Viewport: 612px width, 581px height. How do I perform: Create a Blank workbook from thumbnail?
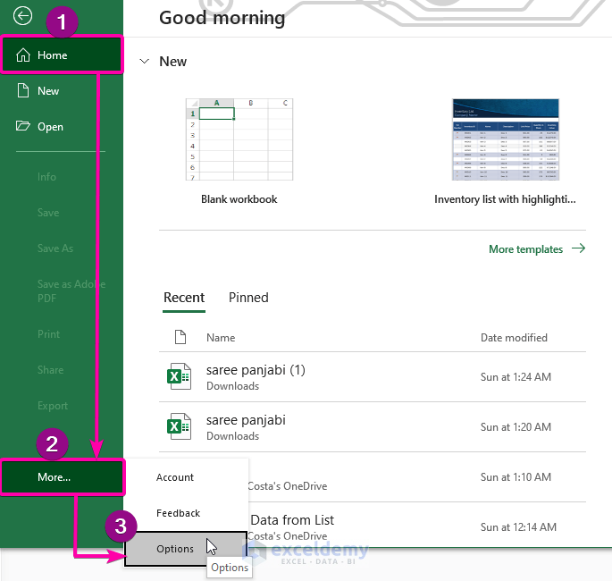click(239, 139)
